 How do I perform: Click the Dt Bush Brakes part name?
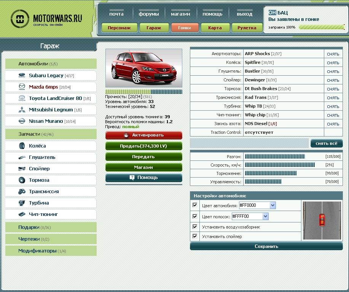[x=261, y=89]
